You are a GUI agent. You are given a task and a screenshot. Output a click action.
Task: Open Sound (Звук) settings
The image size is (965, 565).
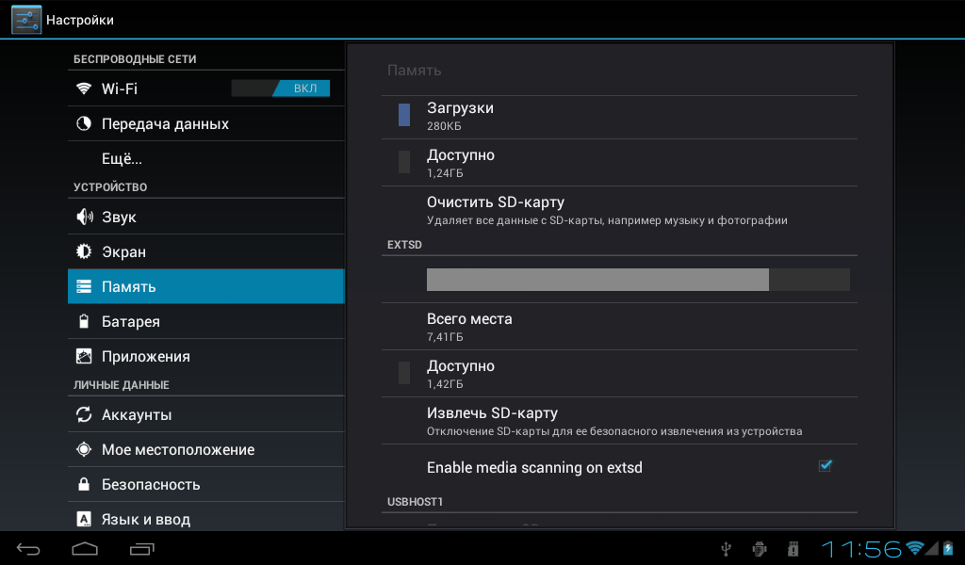tap(119, 218)
